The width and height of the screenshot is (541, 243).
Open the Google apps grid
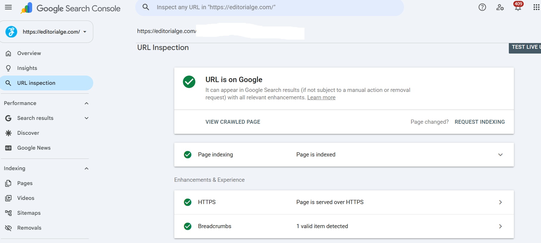(536, 7)
